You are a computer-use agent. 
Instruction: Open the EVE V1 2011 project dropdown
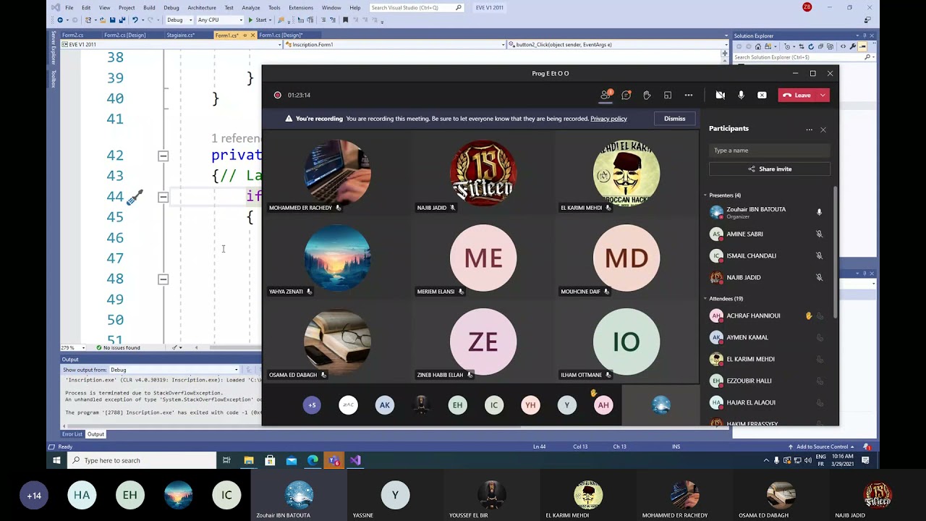coord(171,45)
